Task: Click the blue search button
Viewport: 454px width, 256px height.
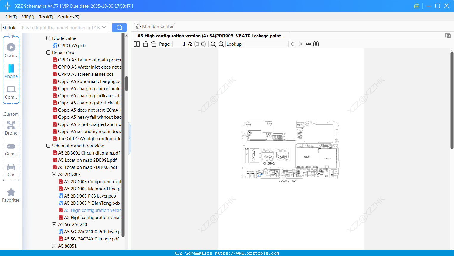Action: tap(119, 27)
